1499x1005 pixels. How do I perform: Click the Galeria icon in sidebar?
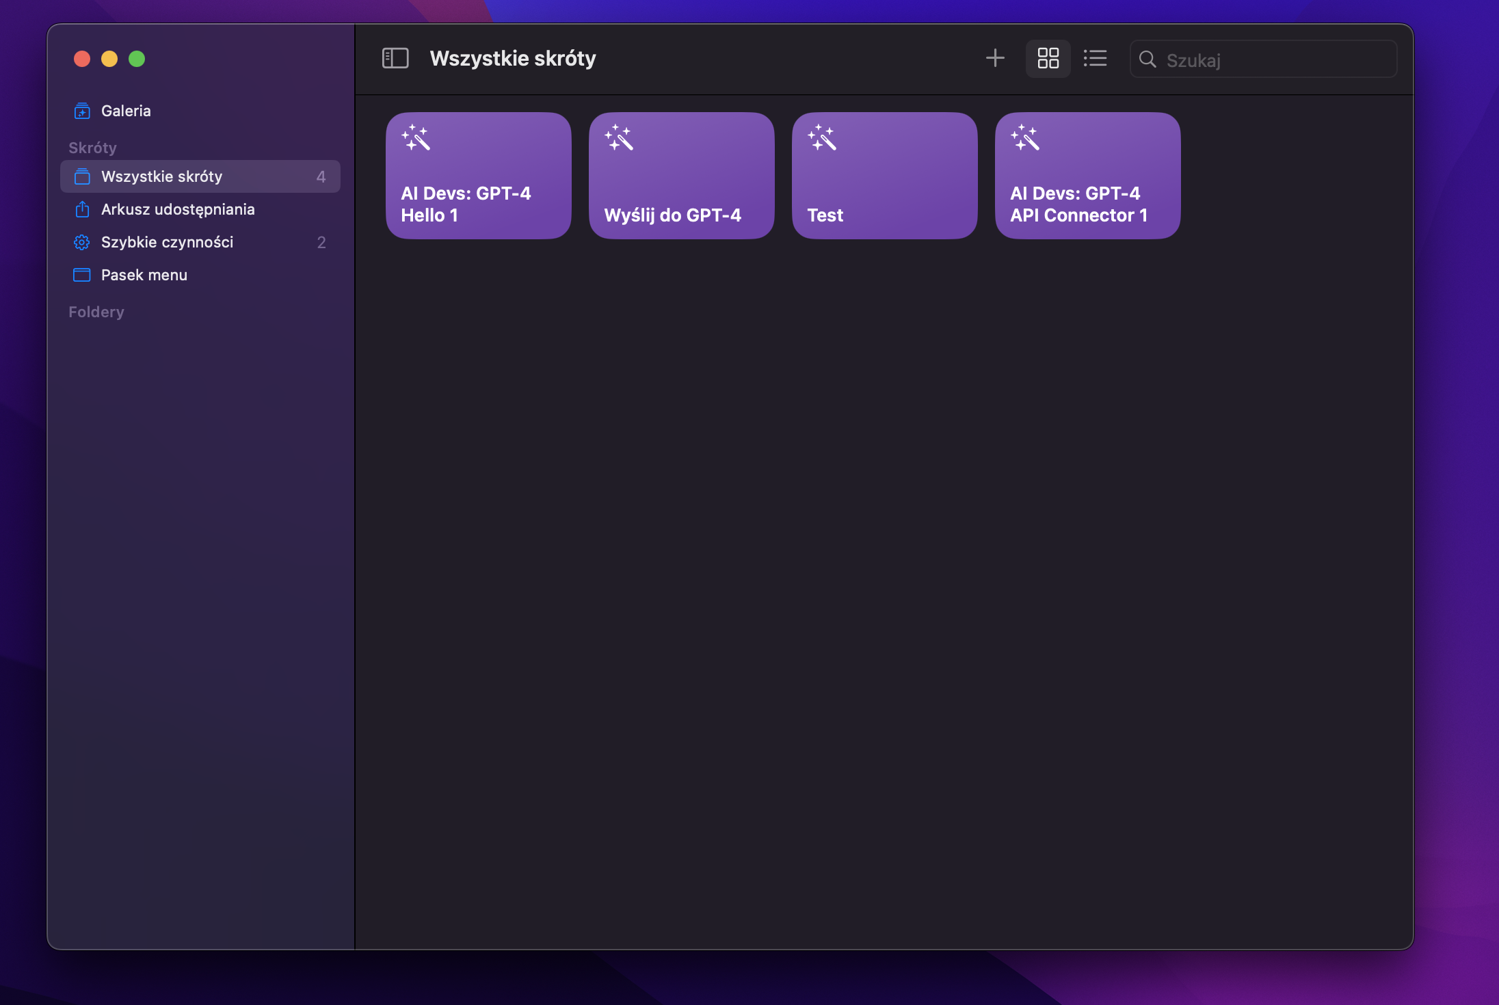point(82,111)
